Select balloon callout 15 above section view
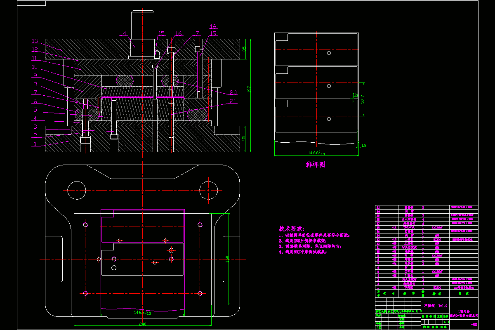Screen dimensions: 495x330 point(161,33)
